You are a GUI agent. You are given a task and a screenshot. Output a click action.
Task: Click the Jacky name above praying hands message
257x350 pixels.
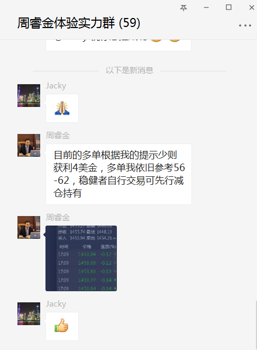click(56, 86)
